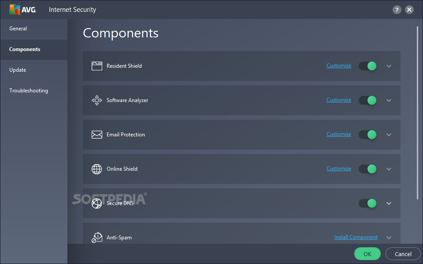423x264 pixels.
Task: Toggle Resident Shield off
Action: tap(367, 66)
